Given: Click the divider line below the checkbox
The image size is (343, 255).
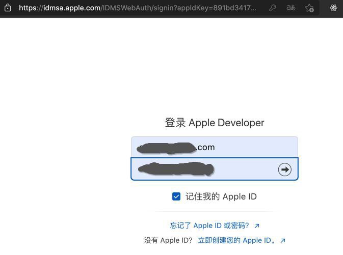Looking at the screenshot, I should click(x=215, y=211).
